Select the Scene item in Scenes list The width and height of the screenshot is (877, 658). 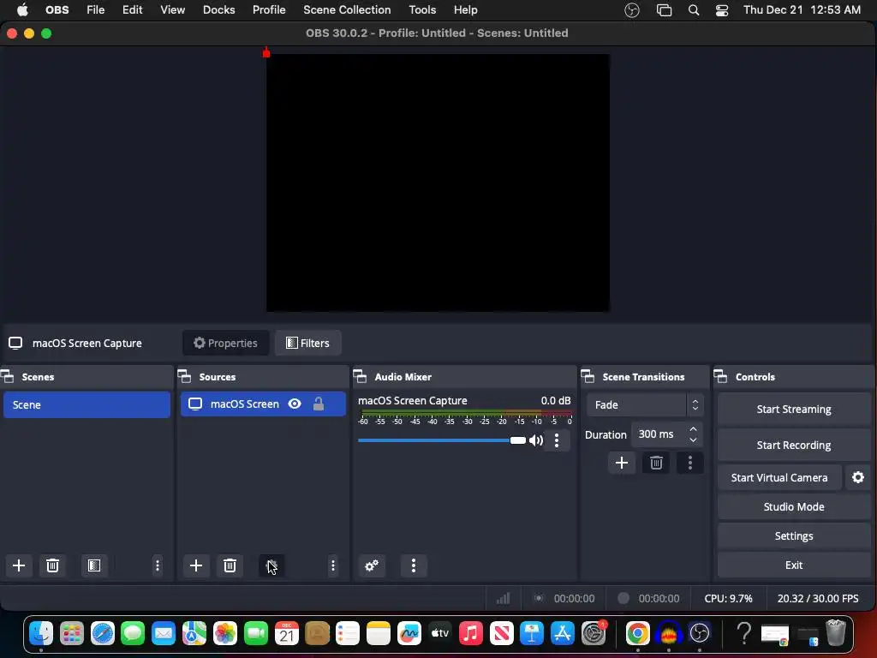[x=87, y=404]
